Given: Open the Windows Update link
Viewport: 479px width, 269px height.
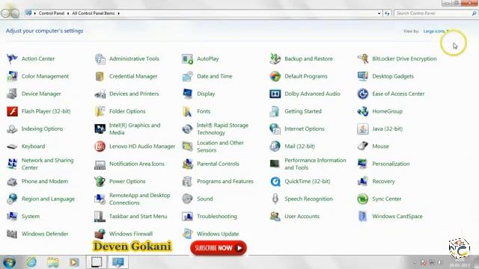Looking at the screenshot, I should (218, 234).
